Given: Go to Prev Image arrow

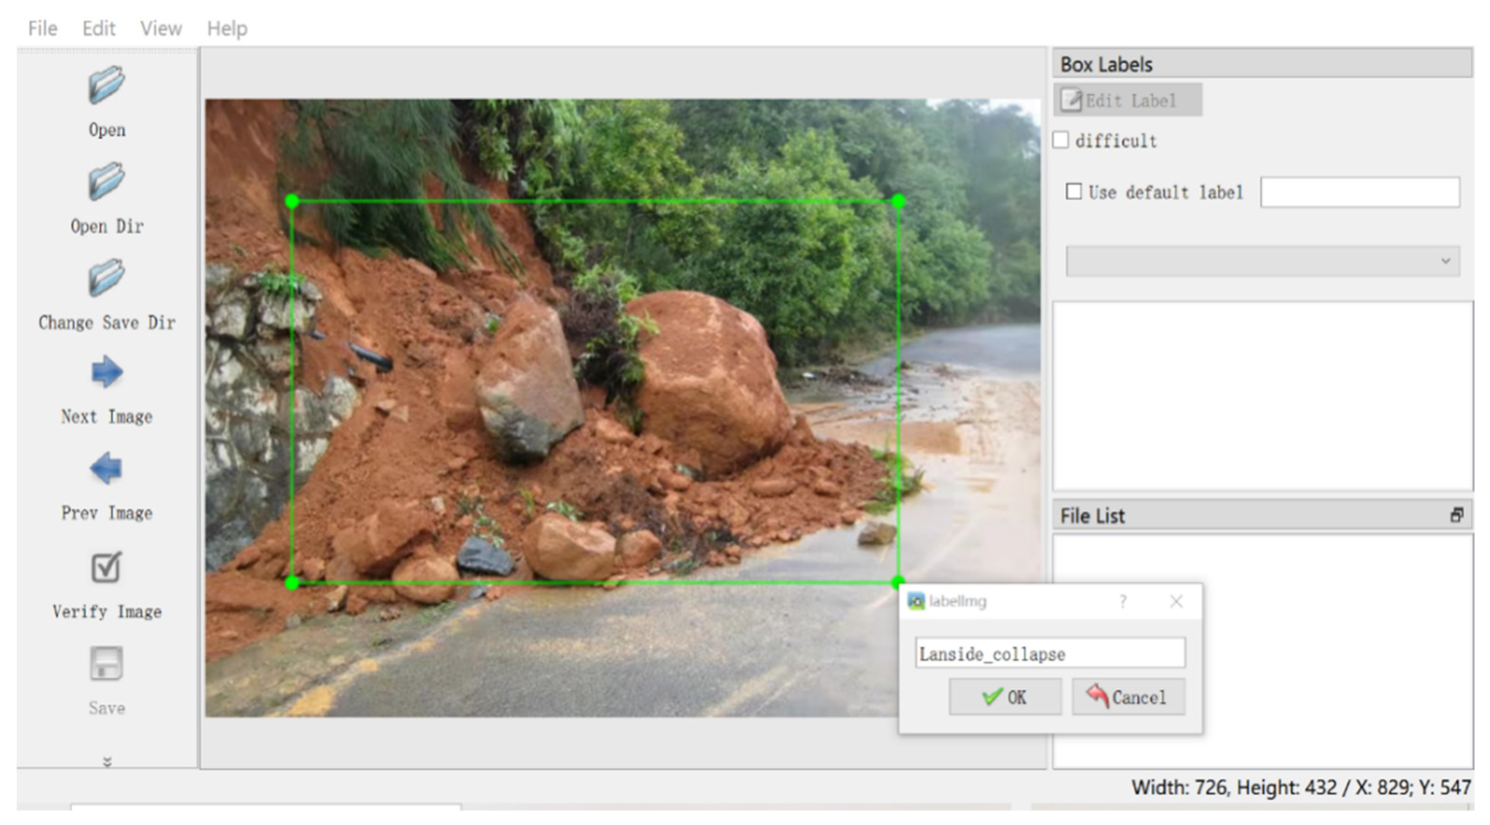Looking at the screenshot, I should [x=106, y=468].
